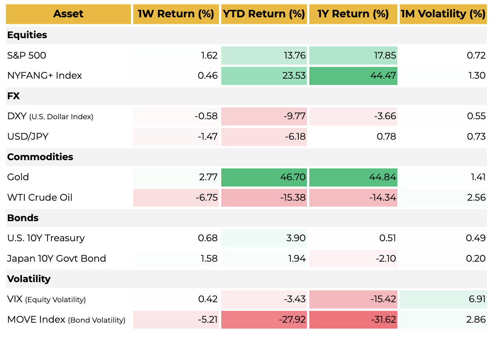Select the NYFANG+ 44.47 one-year return cell
This screenshot has width=496, height=340.
tap(353, 76)
